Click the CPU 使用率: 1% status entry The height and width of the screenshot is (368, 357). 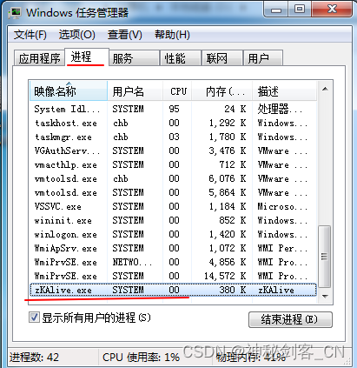[x=141, y=357]
